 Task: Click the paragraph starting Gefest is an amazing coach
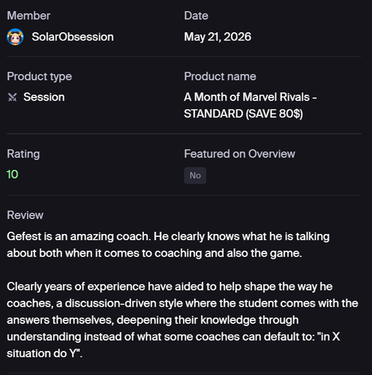click(x=168, y=244)
